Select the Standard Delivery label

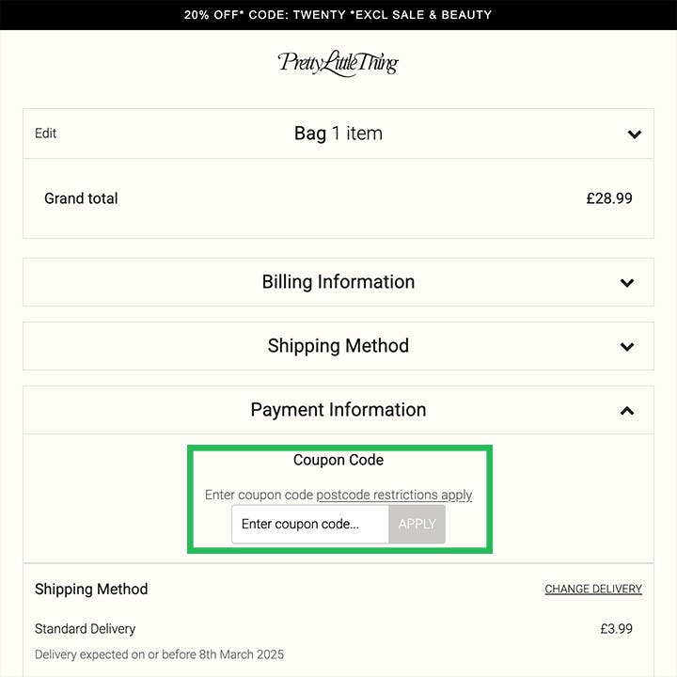(x=86, y=628)
